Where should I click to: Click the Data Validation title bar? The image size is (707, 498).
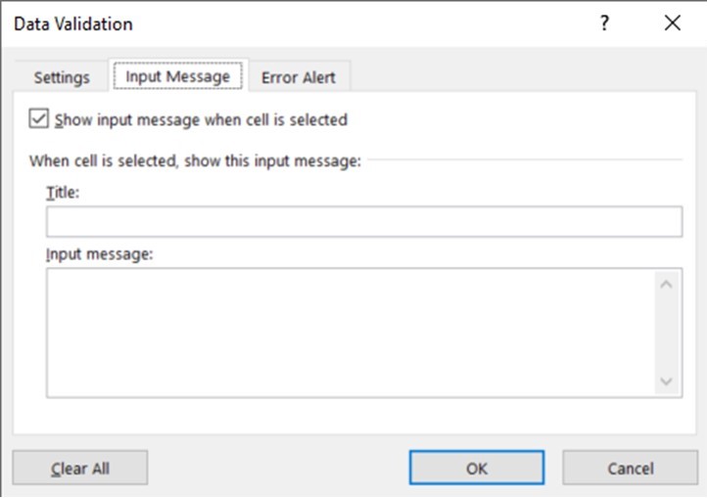coord(294,23)
